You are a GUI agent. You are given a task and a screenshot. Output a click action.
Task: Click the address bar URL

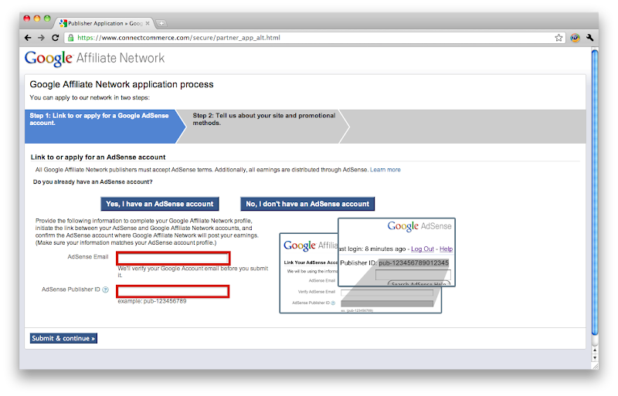pos(179,38)
